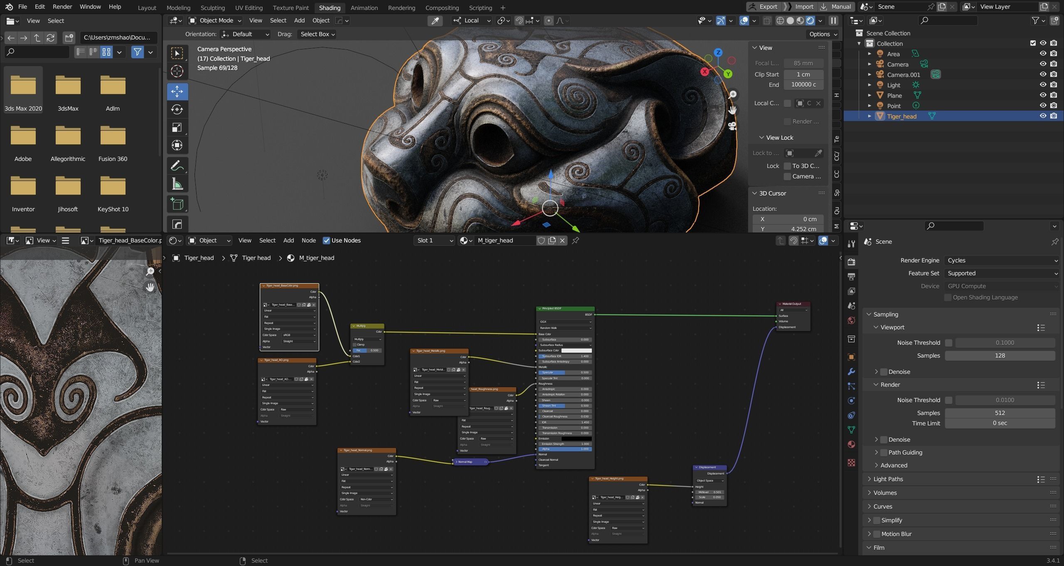Select the Rotate tool icon
The width and height of the screenshot is (1064, 566).
(x=177, y=109)
